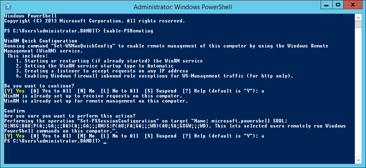Click the scrollbar up arrow
This screenshot has height=168, width=366.
point(359,16)
